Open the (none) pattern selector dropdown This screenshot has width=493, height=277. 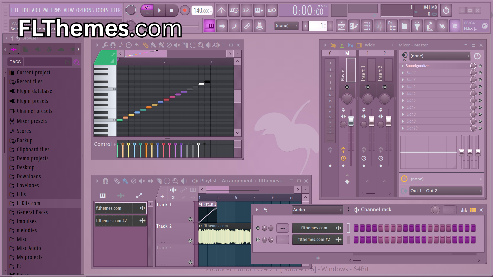[286, 26]
